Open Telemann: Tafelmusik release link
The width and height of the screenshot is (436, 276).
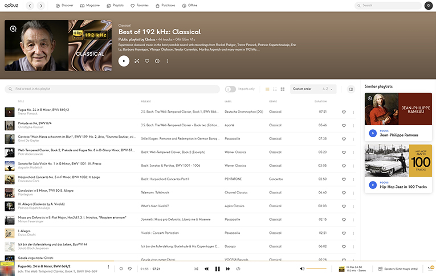pos(155,192)
